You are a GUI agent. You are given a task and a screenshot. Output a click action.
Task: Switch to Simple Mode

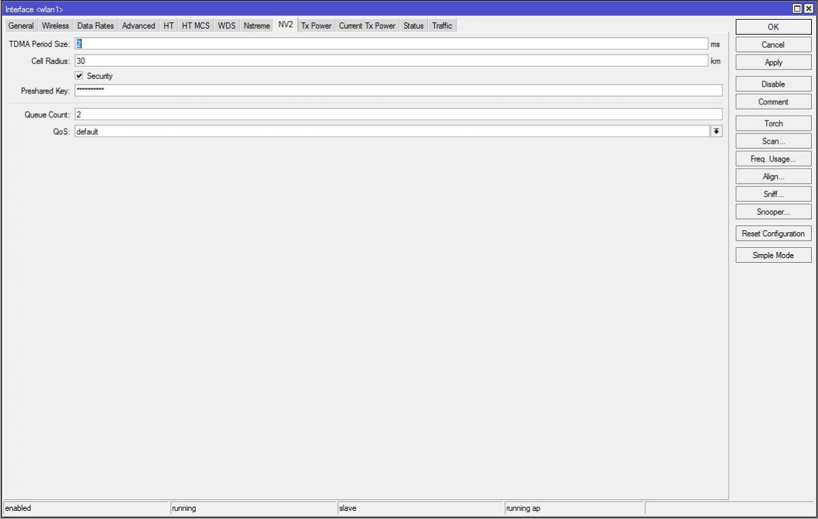[773, 256]
